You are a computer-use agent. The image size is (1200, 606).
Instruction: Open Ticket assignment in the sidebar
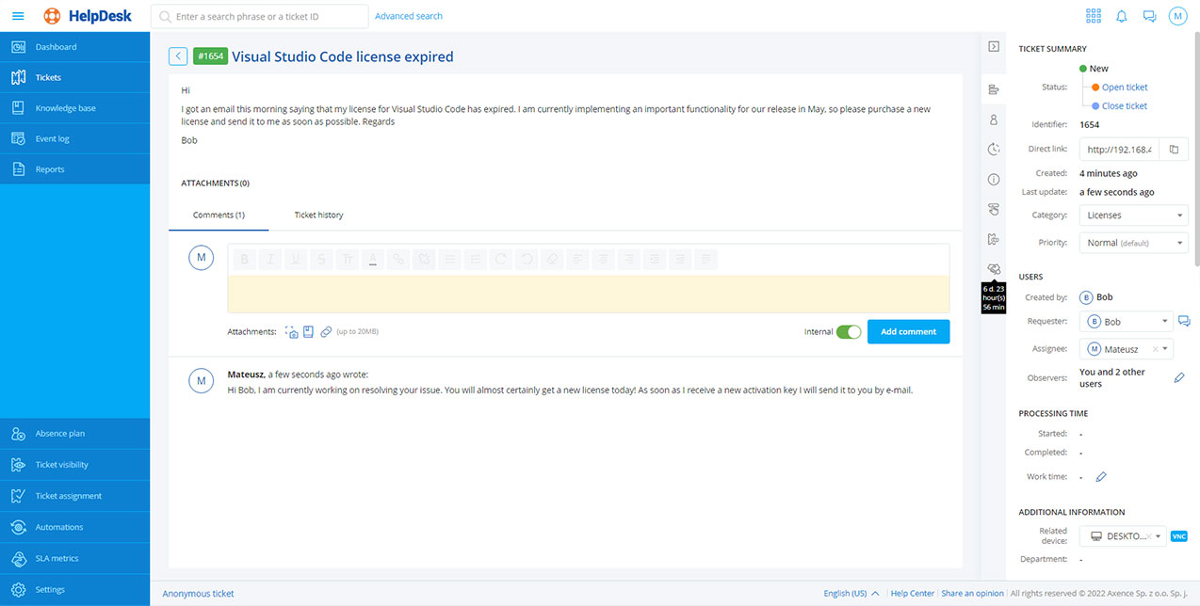point(75,496)
